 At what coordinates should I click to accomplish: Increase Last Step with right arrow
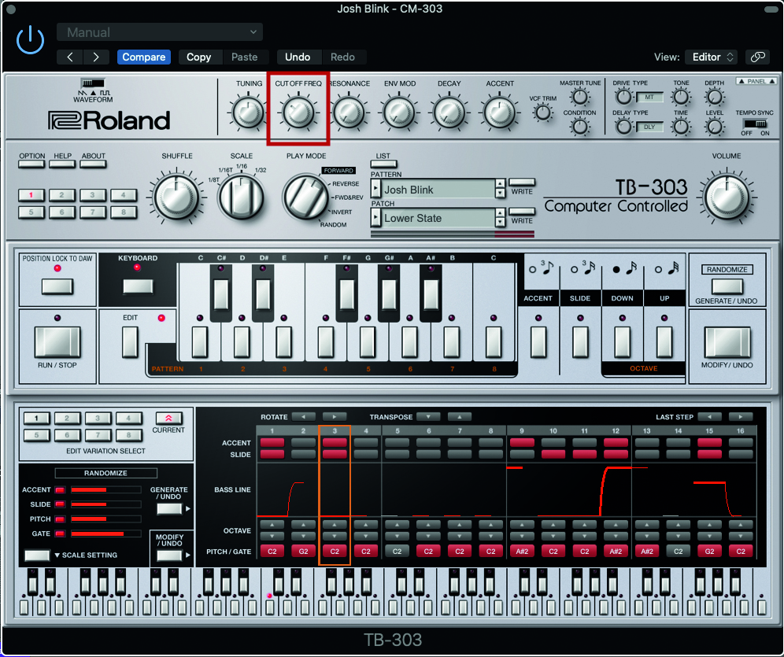(x=741, y=416)
